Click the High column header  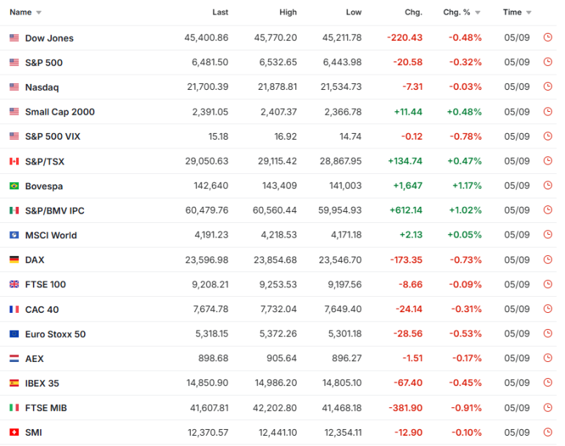[288, 12]
